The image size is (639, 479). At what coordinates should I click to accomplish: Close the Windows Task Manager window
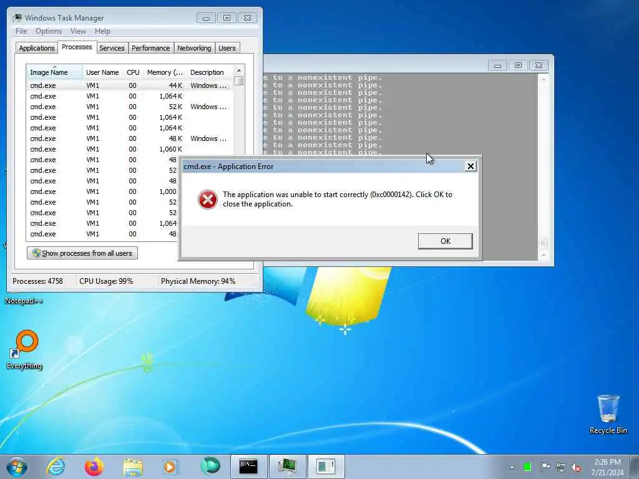247,18
